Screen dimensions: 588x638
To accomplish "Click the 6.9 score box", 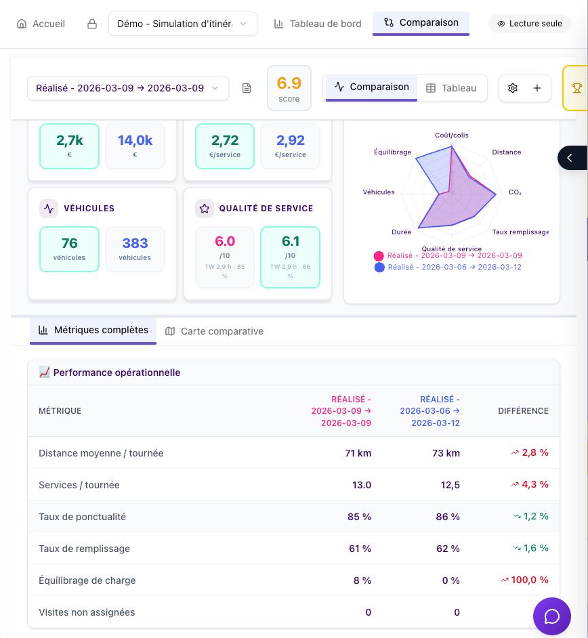I will coord(289,88).
